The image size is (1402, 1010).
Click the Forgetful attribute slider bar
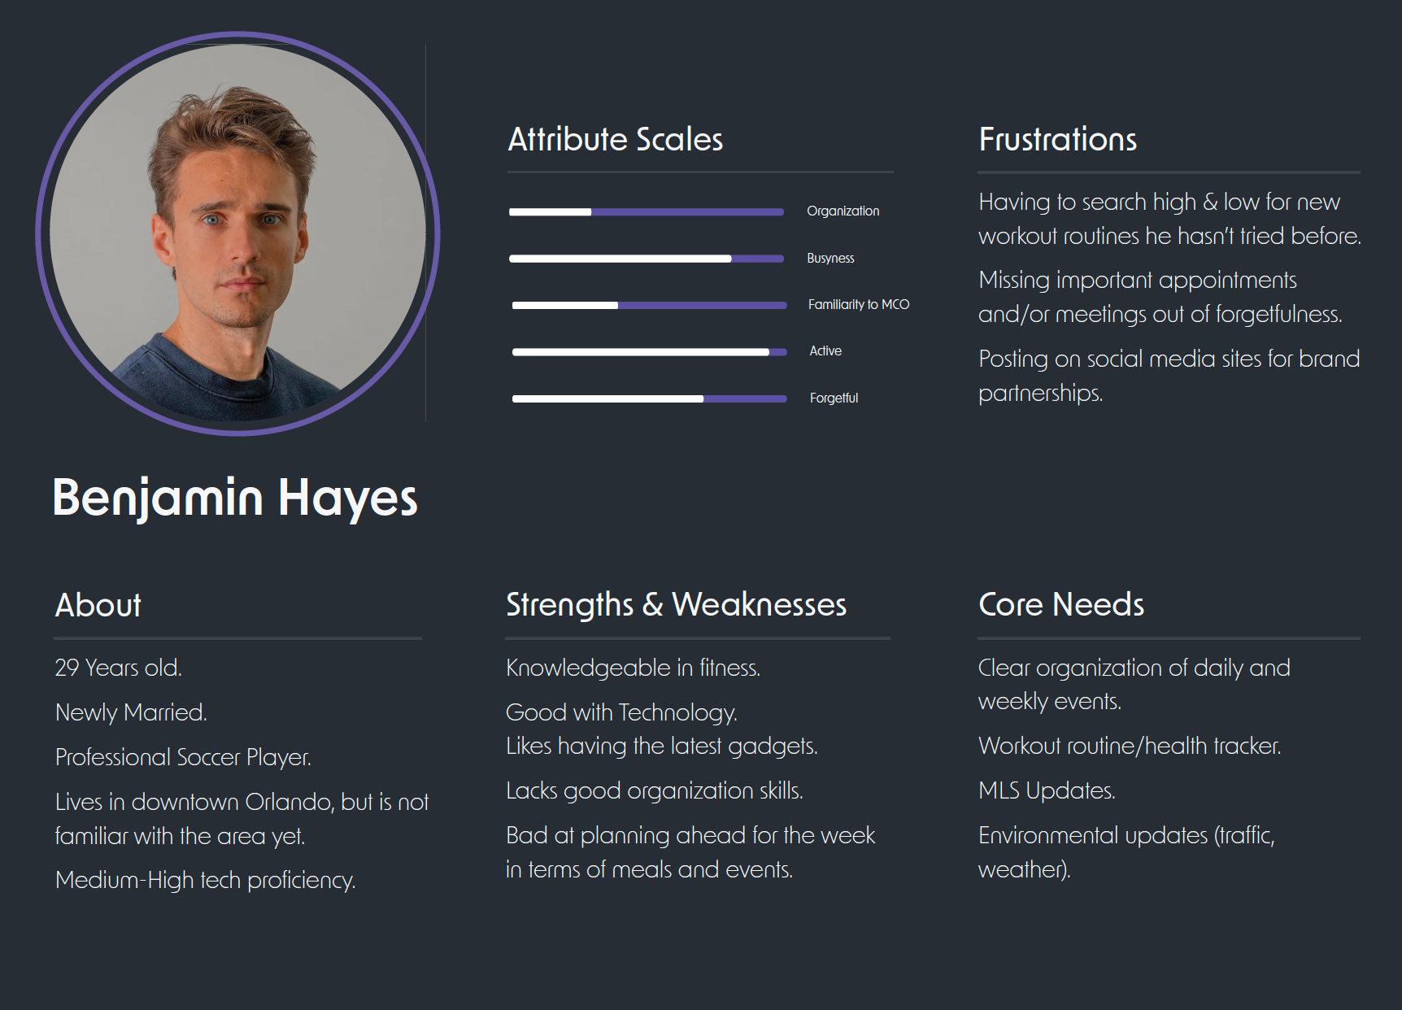[x=649, y=398]
